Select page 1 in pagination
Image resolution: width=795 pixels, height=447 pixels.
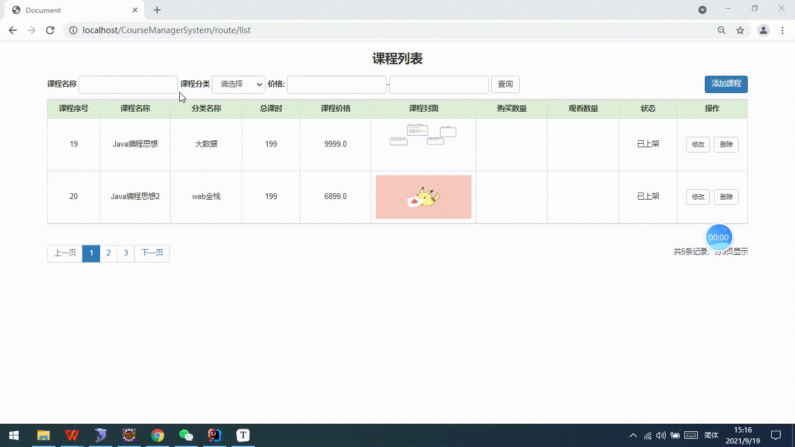[91, 253]
